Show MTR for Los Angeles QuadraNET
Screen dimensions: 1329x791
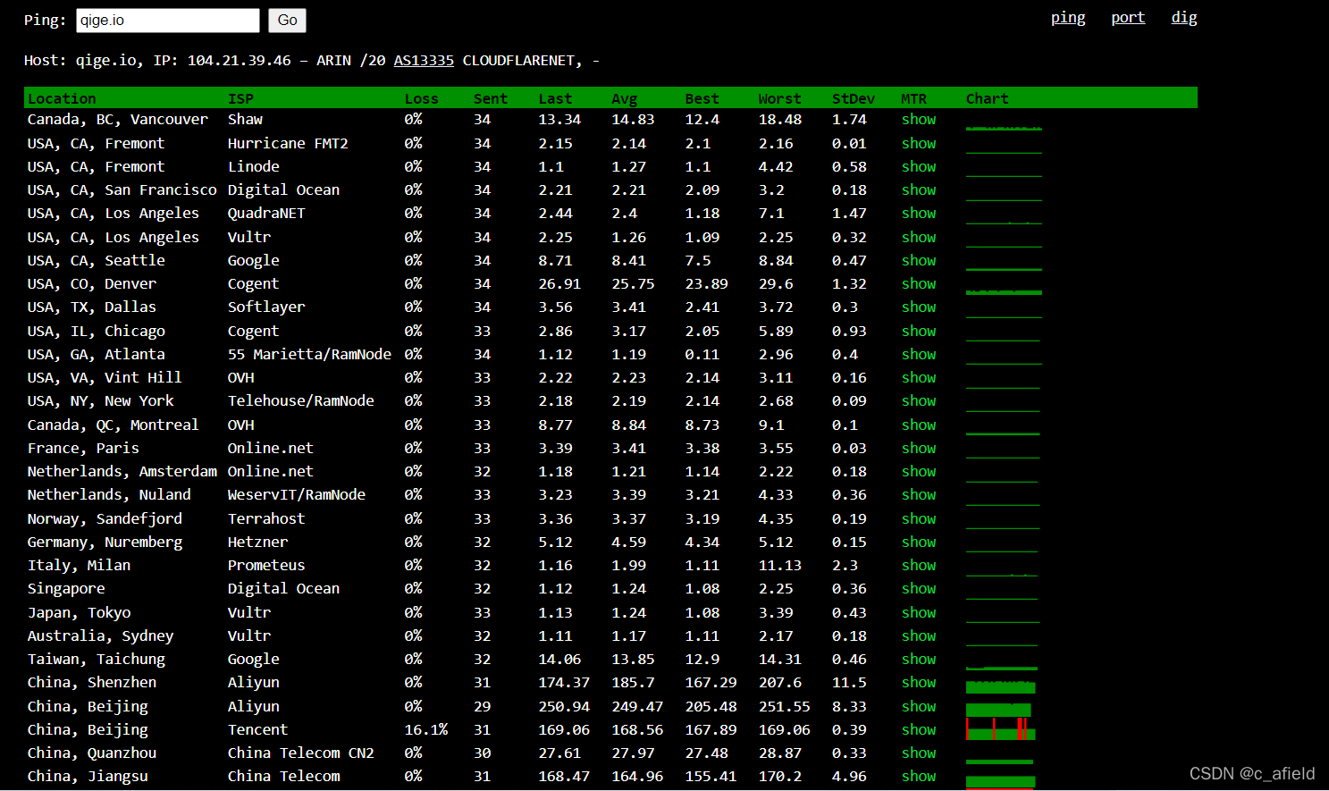(x=919, y=213)
